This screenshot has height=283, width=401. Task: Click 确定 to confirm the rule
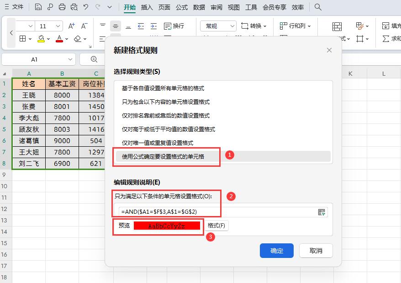click(x=277, y=251)
